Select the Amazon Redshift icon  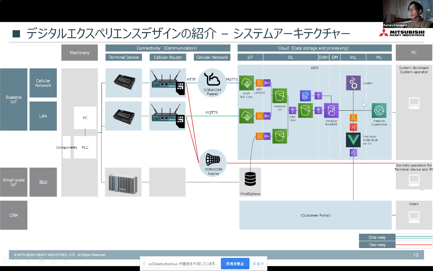tap(331, 110)
